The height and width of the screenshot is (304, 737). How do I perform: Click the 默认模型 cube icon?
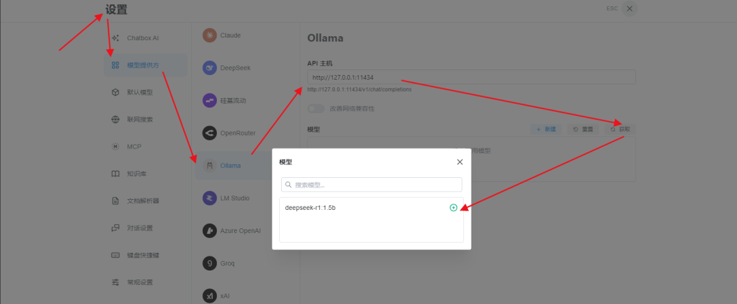pyautogui.click(x=115, y=93)
